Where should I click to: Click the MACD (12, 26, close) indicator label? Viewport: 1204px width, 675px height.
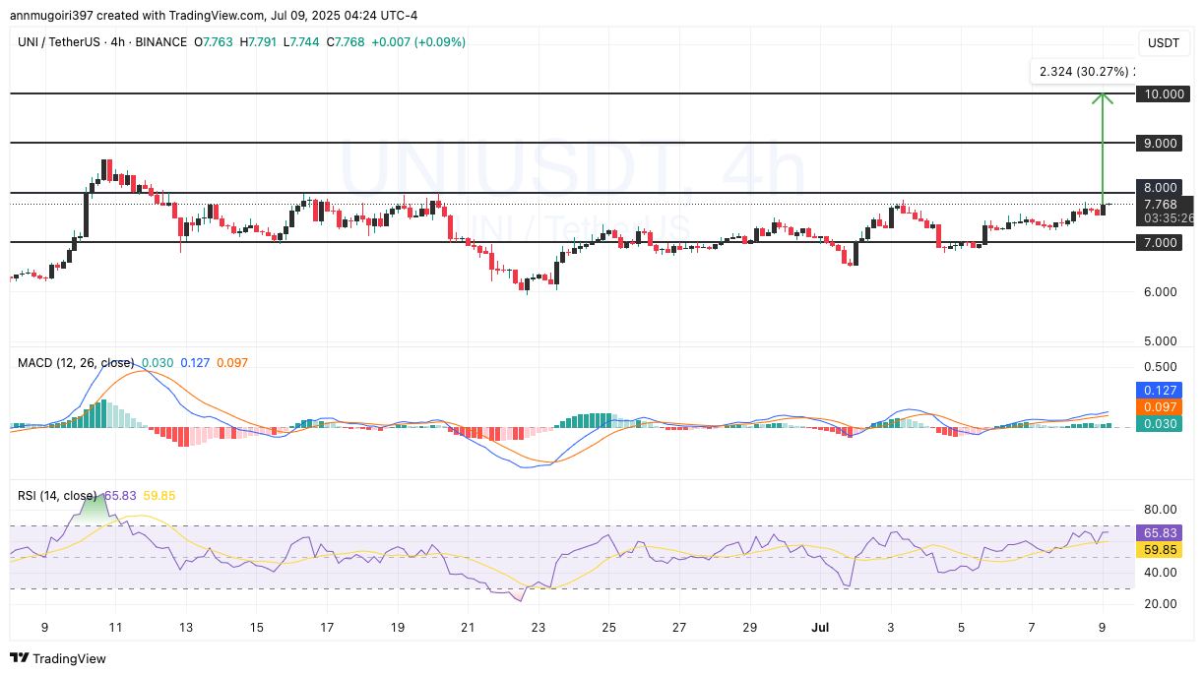(76, 363)
